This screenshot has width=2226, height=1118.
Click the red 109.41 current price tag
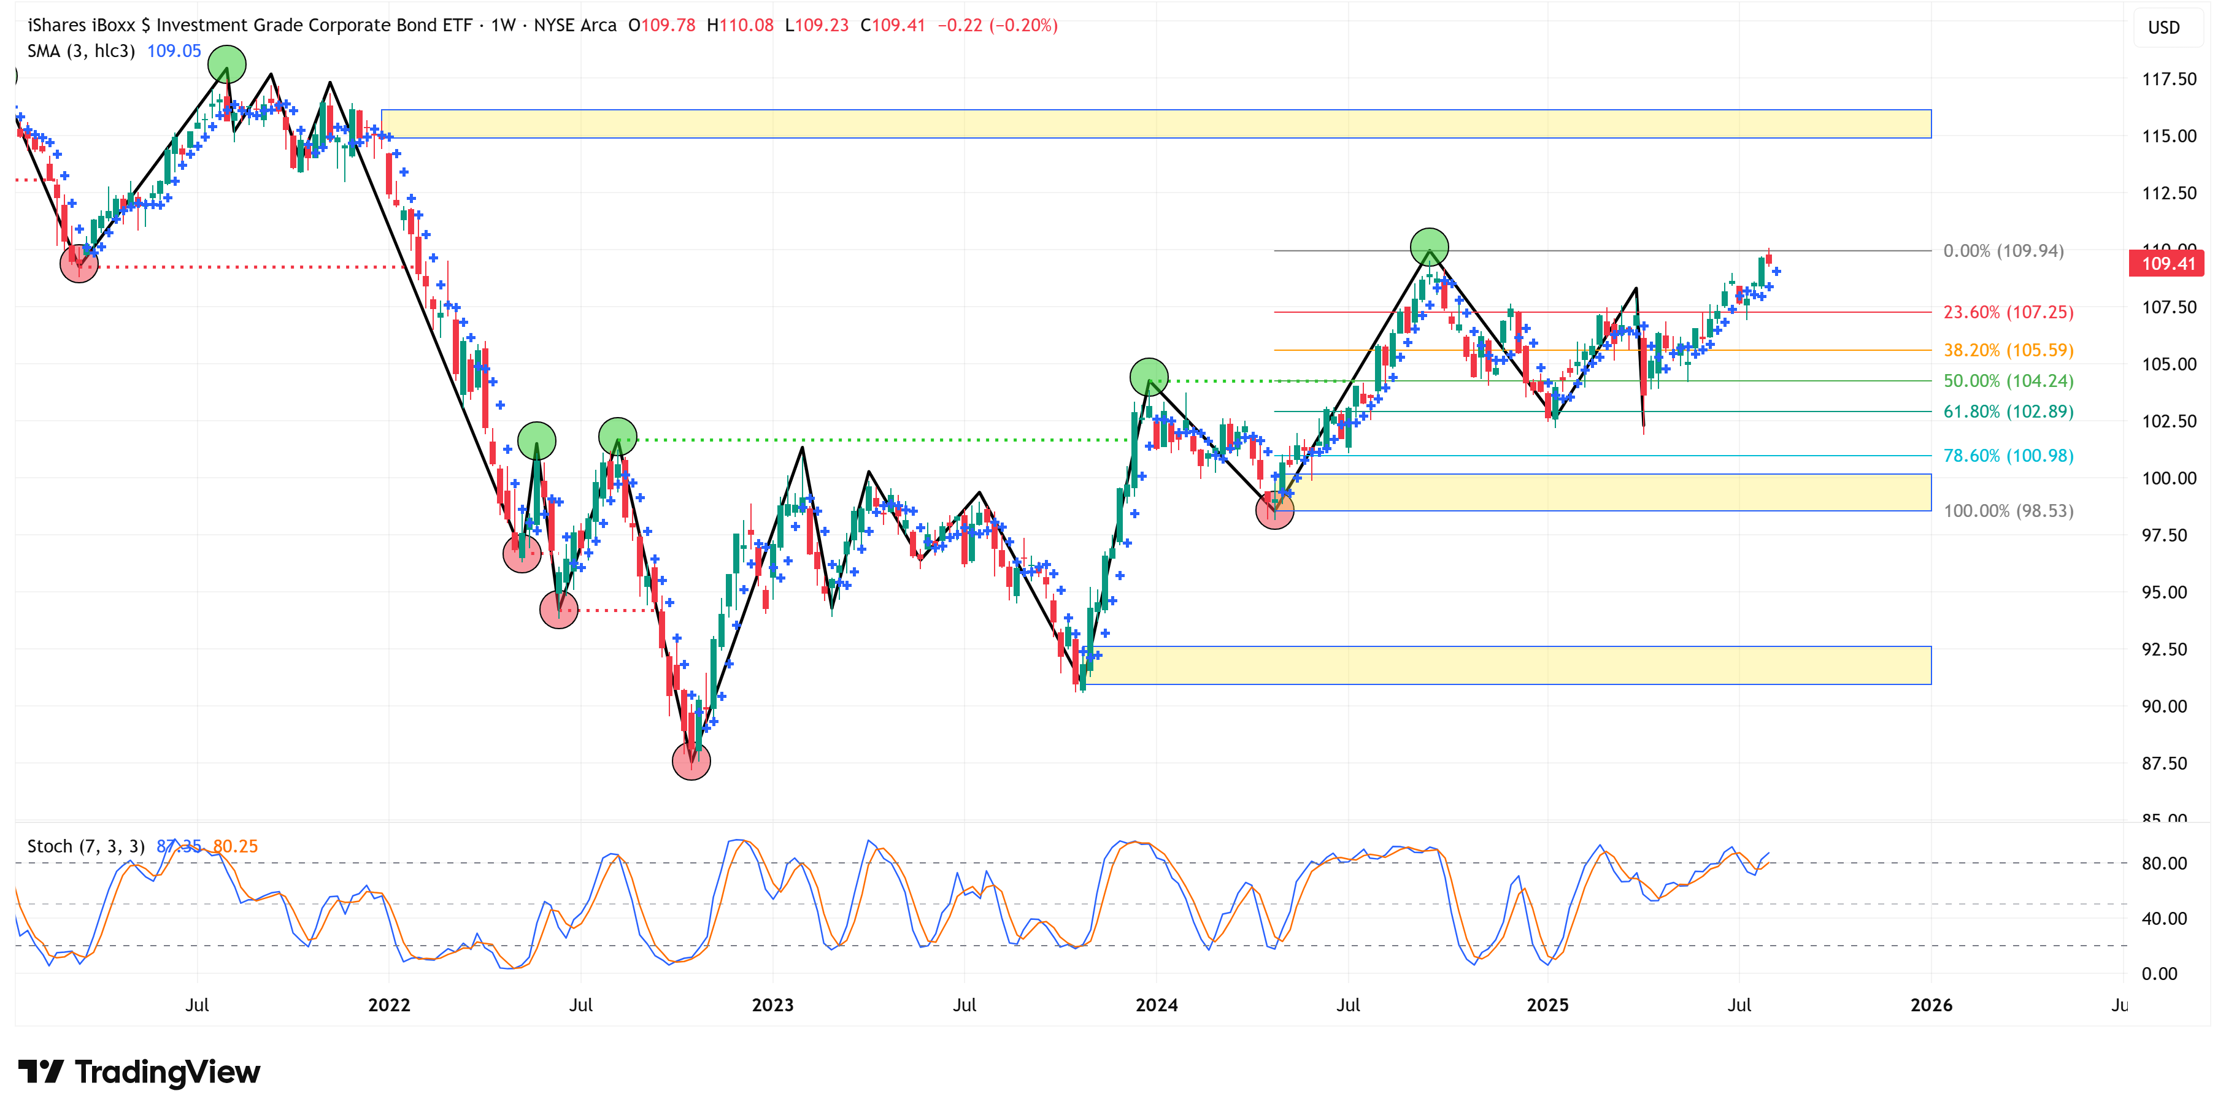coord(2167,264)
